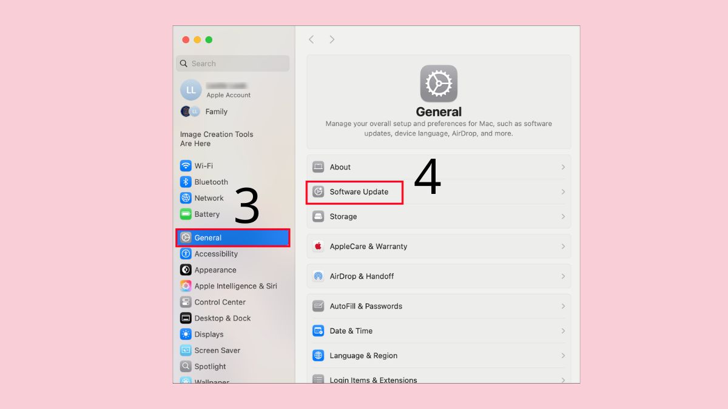Open Image Creation Tools Are Here notice

[x=217, y=139]
